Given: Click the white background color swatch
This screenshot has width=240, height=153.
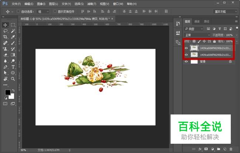Looking at the screenshot, I should [x=12, y=97].
